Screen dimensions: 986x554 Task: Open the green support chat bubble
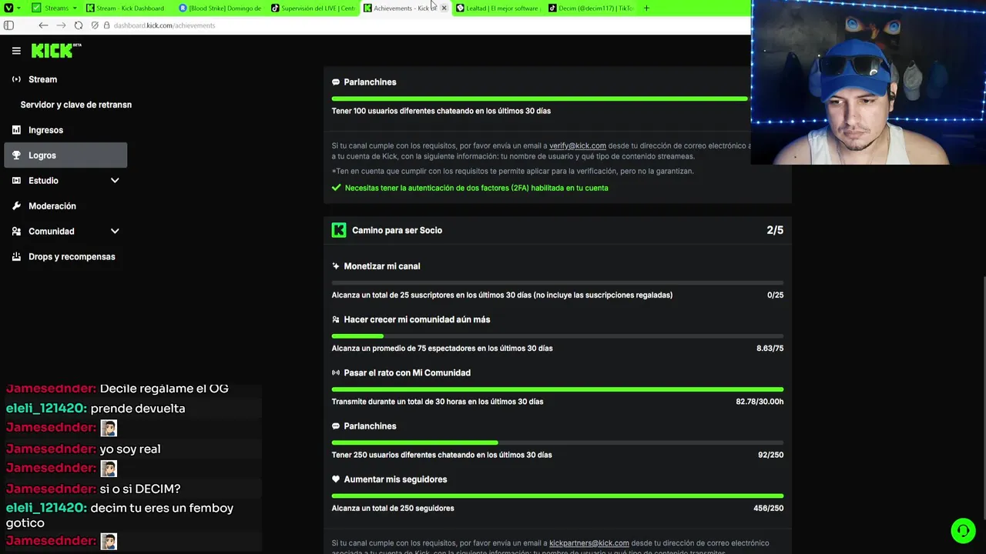(x=963, y=531)
